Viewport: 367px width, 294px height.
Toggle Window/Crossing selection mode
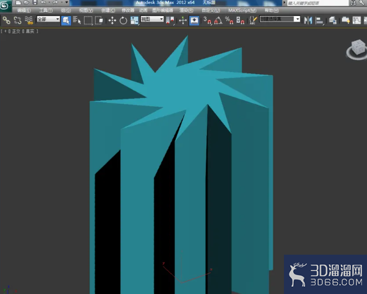pyautogui.click(x=99, y=20)
